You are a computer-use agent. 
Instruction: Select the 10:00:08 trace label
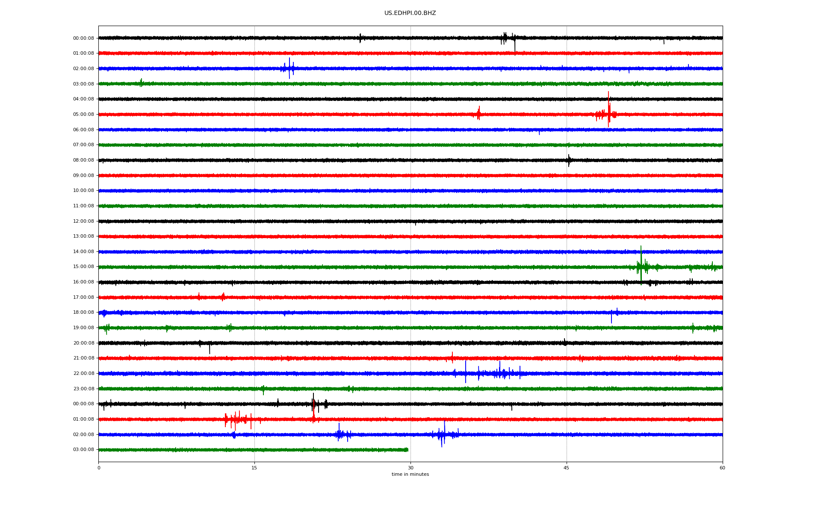pos(83,191)
